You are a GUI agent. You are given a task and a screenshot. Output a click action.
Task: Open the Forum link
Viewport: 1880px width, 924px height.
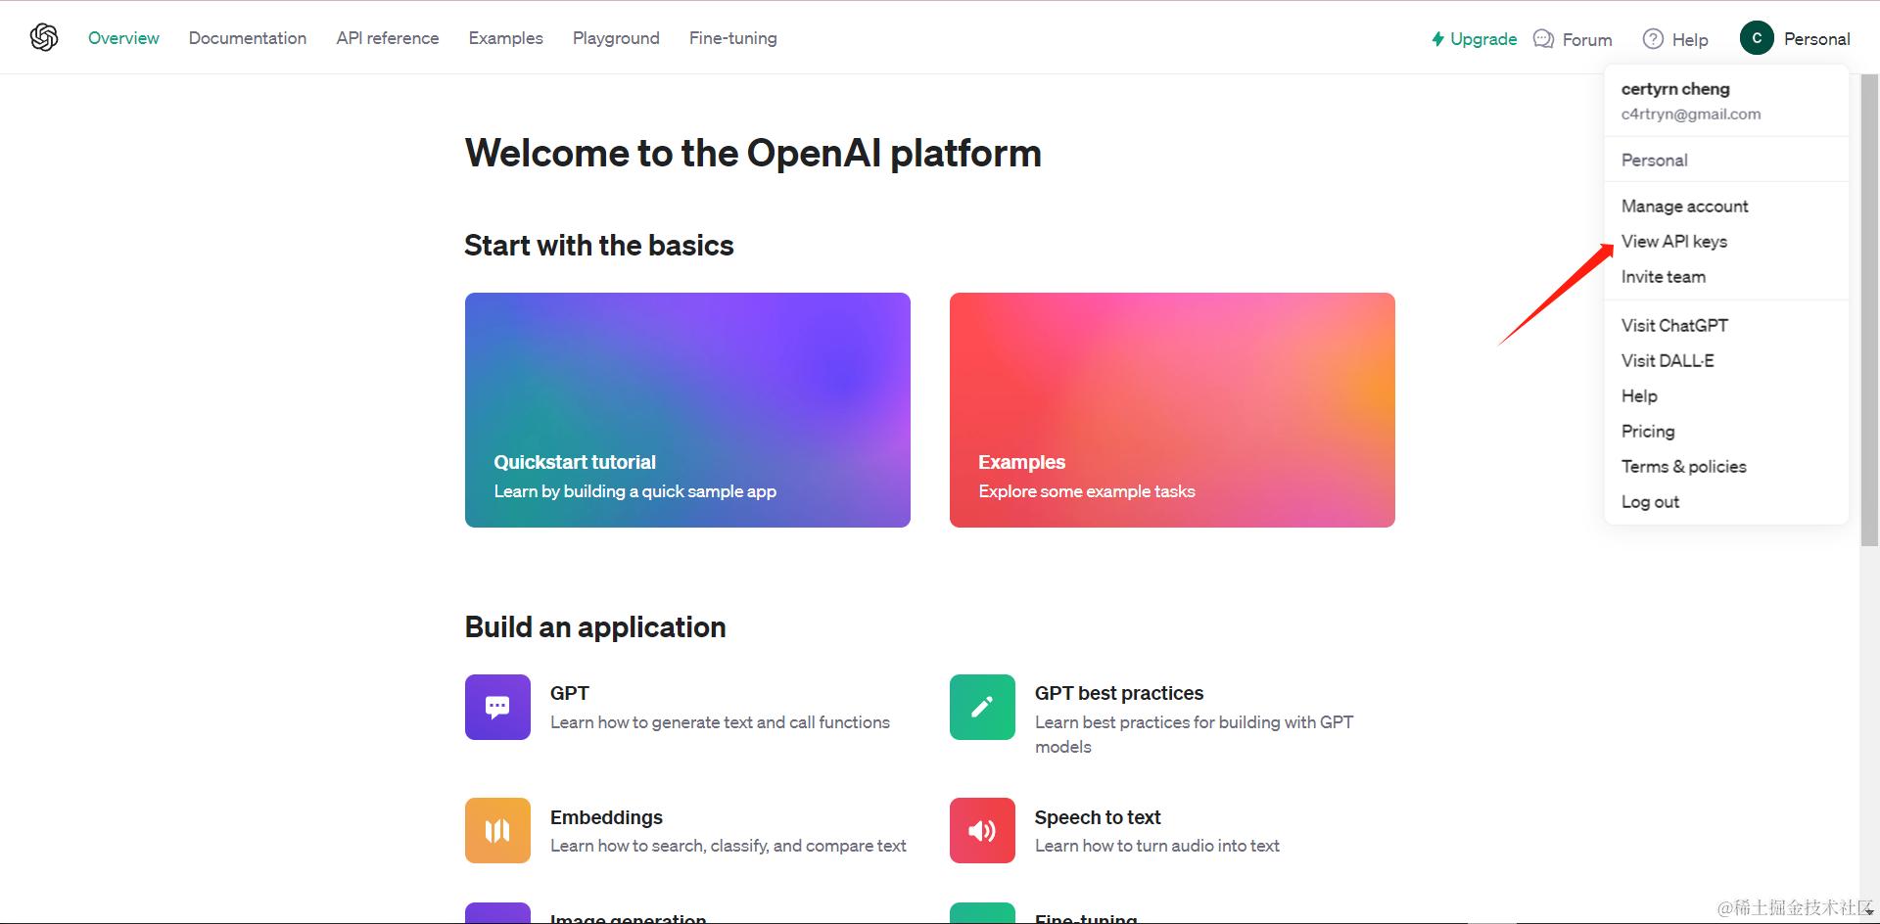pos(1573,39)
